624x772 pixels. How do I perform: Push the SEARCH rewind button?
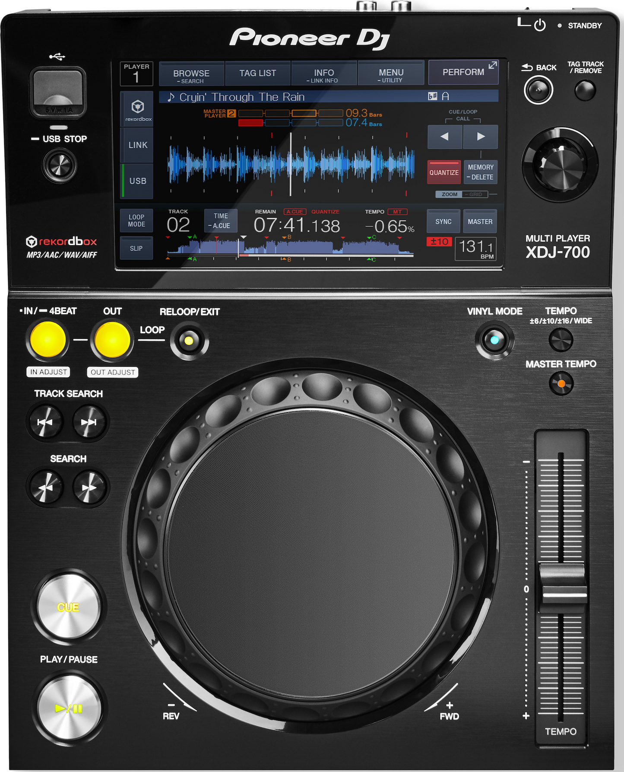[x=45, y=488]
